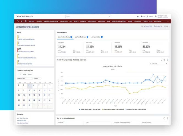Expand the Average Days Late chart portlet
Image resolution: width=183 pixels, height=136 pixels.
tap(161, 60)
